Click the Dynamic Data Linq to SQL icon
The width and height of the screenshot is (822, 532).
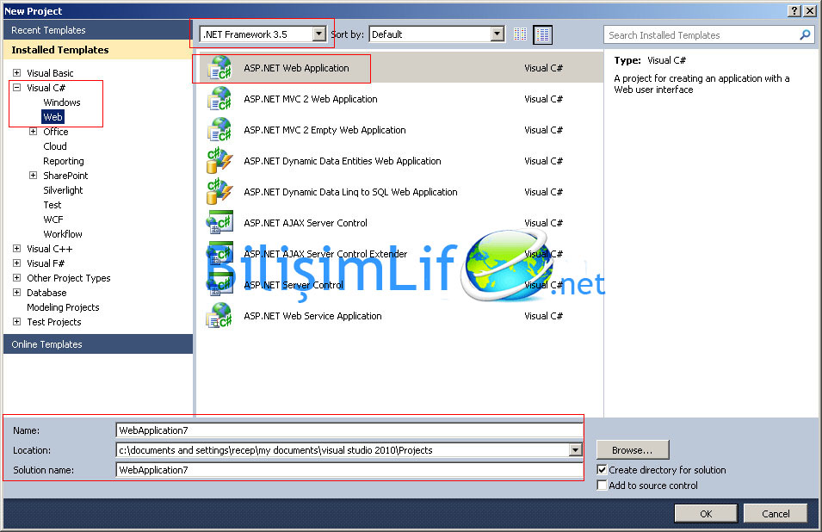pyautogui.click(x=219, y=192)
